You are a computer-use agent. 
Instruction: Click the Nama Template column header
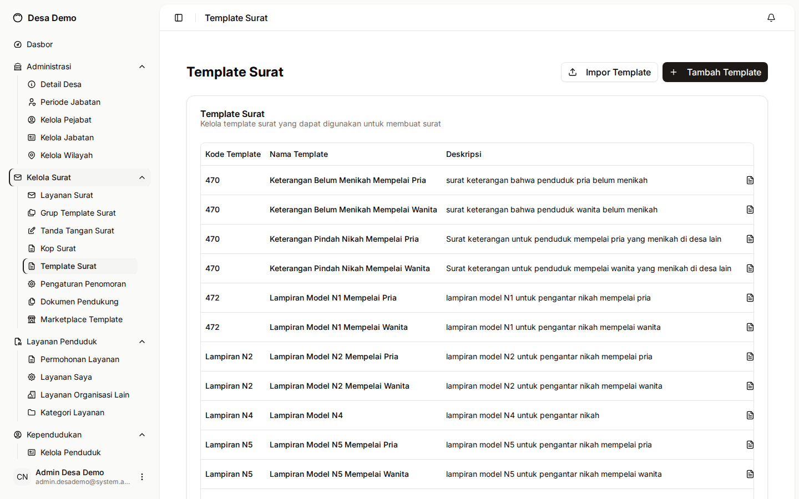tap(299, 154)
